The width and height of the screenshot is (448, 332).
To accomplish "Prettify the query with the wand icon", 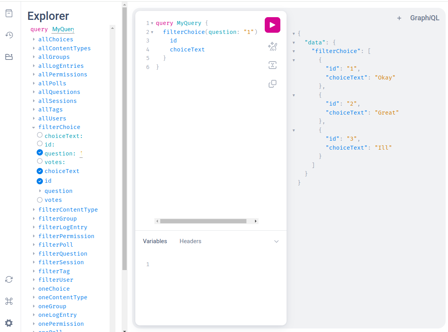I will [272, 46].
